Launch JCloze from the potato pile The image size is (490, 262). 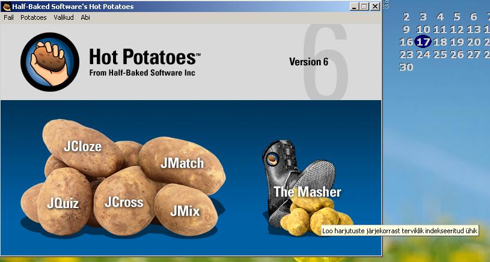[82, 147]
